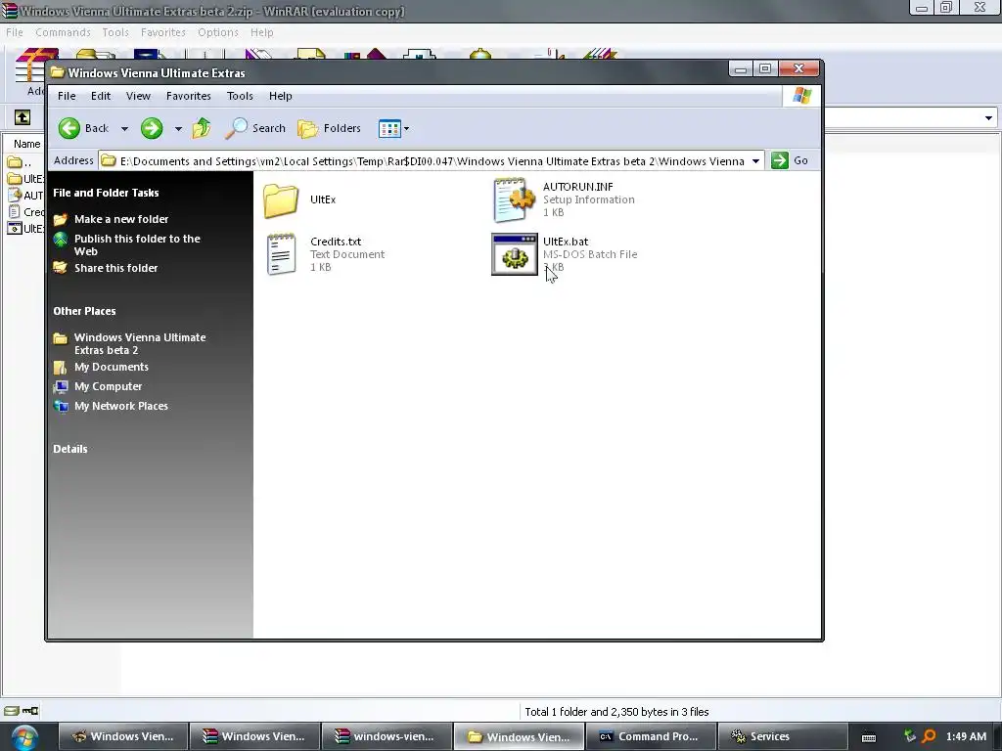Click the AUTORUN.INF file name label
The image size is (1002, 751).
577,187
